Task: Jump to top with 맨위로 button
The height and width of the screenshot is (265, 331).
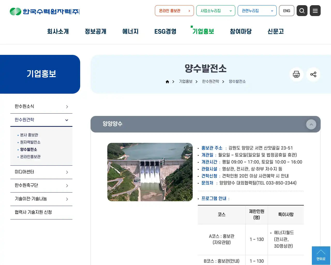Action: pos(321,255)
